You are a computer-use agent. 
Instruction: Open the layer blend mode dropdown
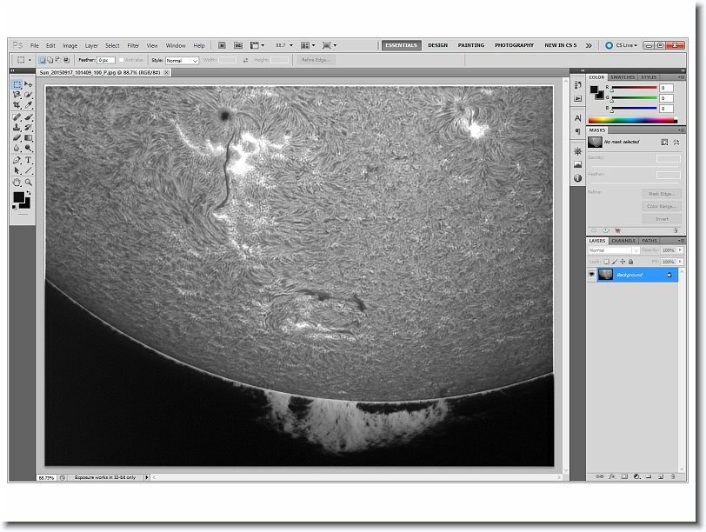(x=613, y=250)
